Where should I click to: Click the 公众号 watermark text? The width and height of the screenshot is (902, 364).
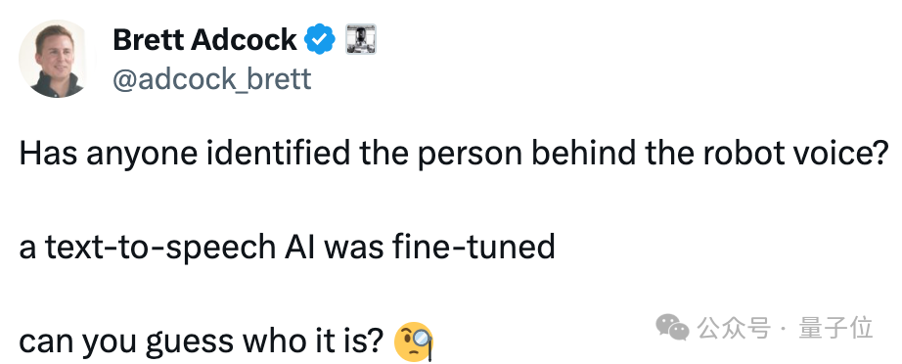tap(734, 329)
